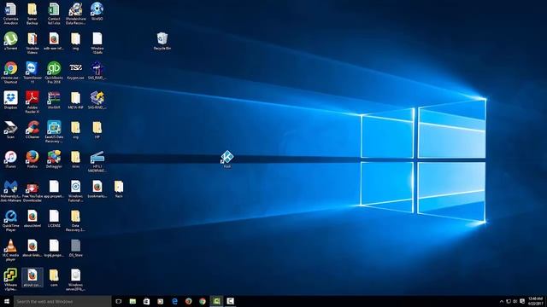Viewport: 547px width, 307px height.
Task: Launch the Defraggler shortcut
Action: 54,159
